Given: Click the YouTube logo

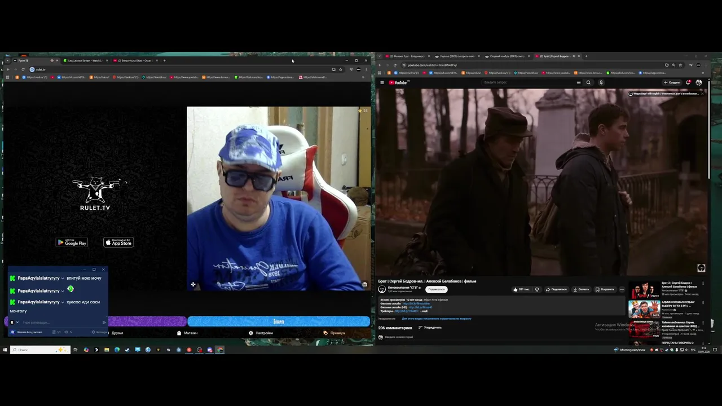Looking at the screenshot, I should tap(398, 82).
